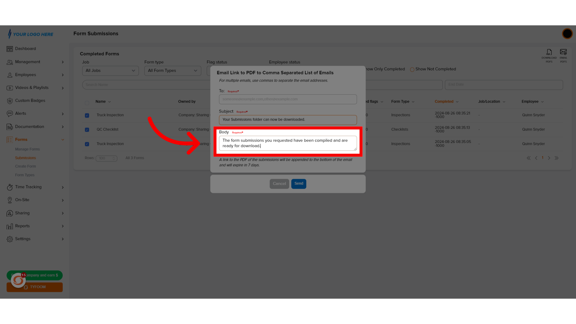Expand the All Form Types dropdown filter
This screenshot has height=324, width=576.
[172, 70]
